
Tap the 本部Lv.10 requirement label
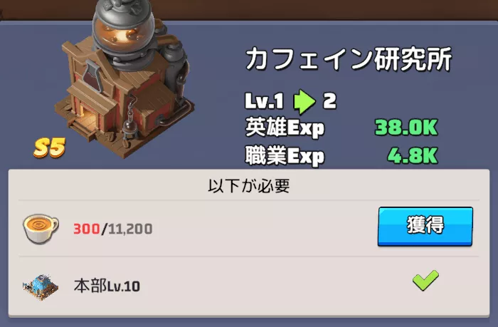tap(107, 286)
